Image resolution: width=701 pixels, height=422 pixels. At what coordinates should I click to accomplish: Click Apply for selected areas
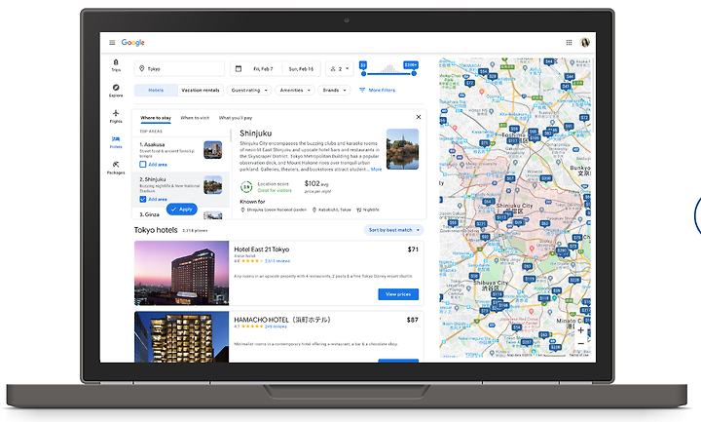[181, 209]
